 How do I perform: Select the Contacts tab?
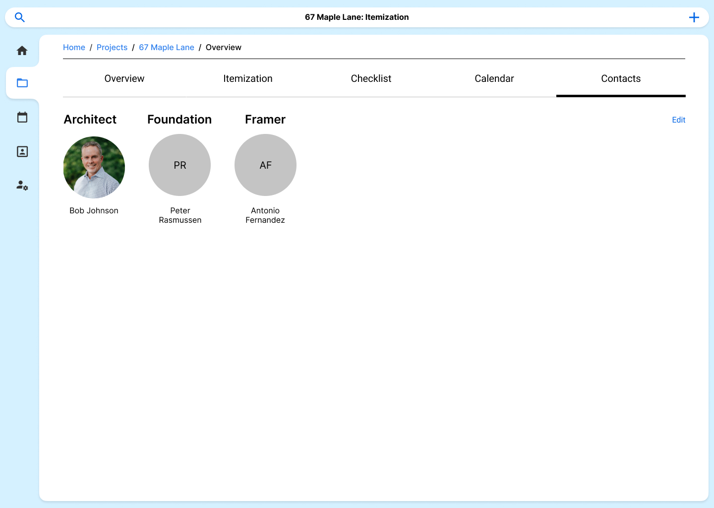point(621,78)
